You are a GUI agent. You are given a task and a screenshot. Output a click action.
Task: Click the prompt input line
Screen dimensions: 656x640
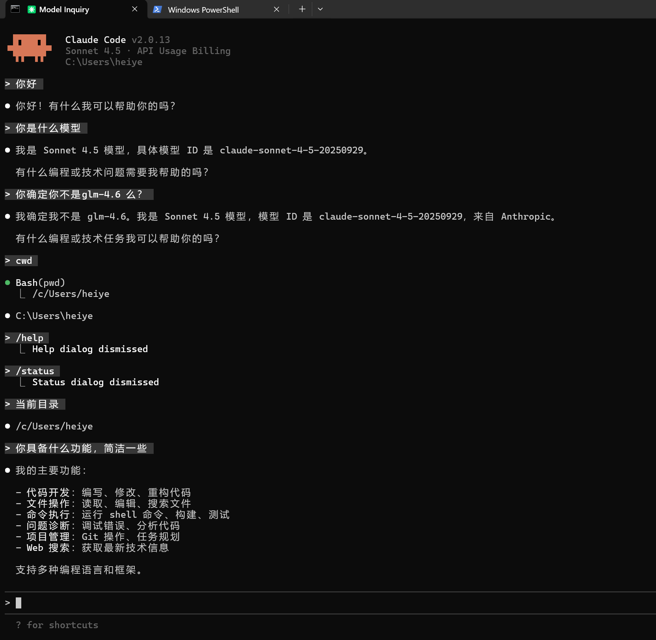click(x=330, y=603)
